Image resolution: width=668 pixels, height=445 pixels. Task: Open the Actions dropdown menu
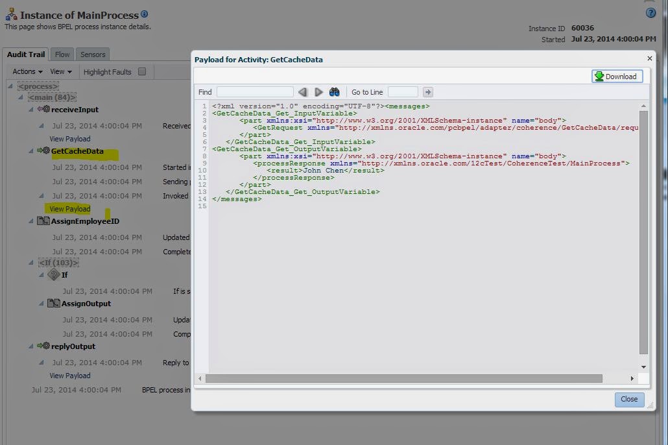pos(27,71)
